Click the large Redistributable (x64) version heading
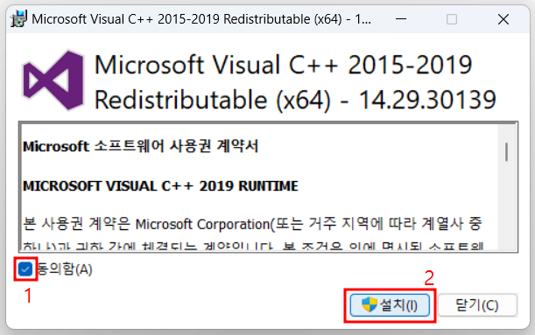The width and height of the screenshot is (535, 335). pyautogui.click(x=295, y=100)
